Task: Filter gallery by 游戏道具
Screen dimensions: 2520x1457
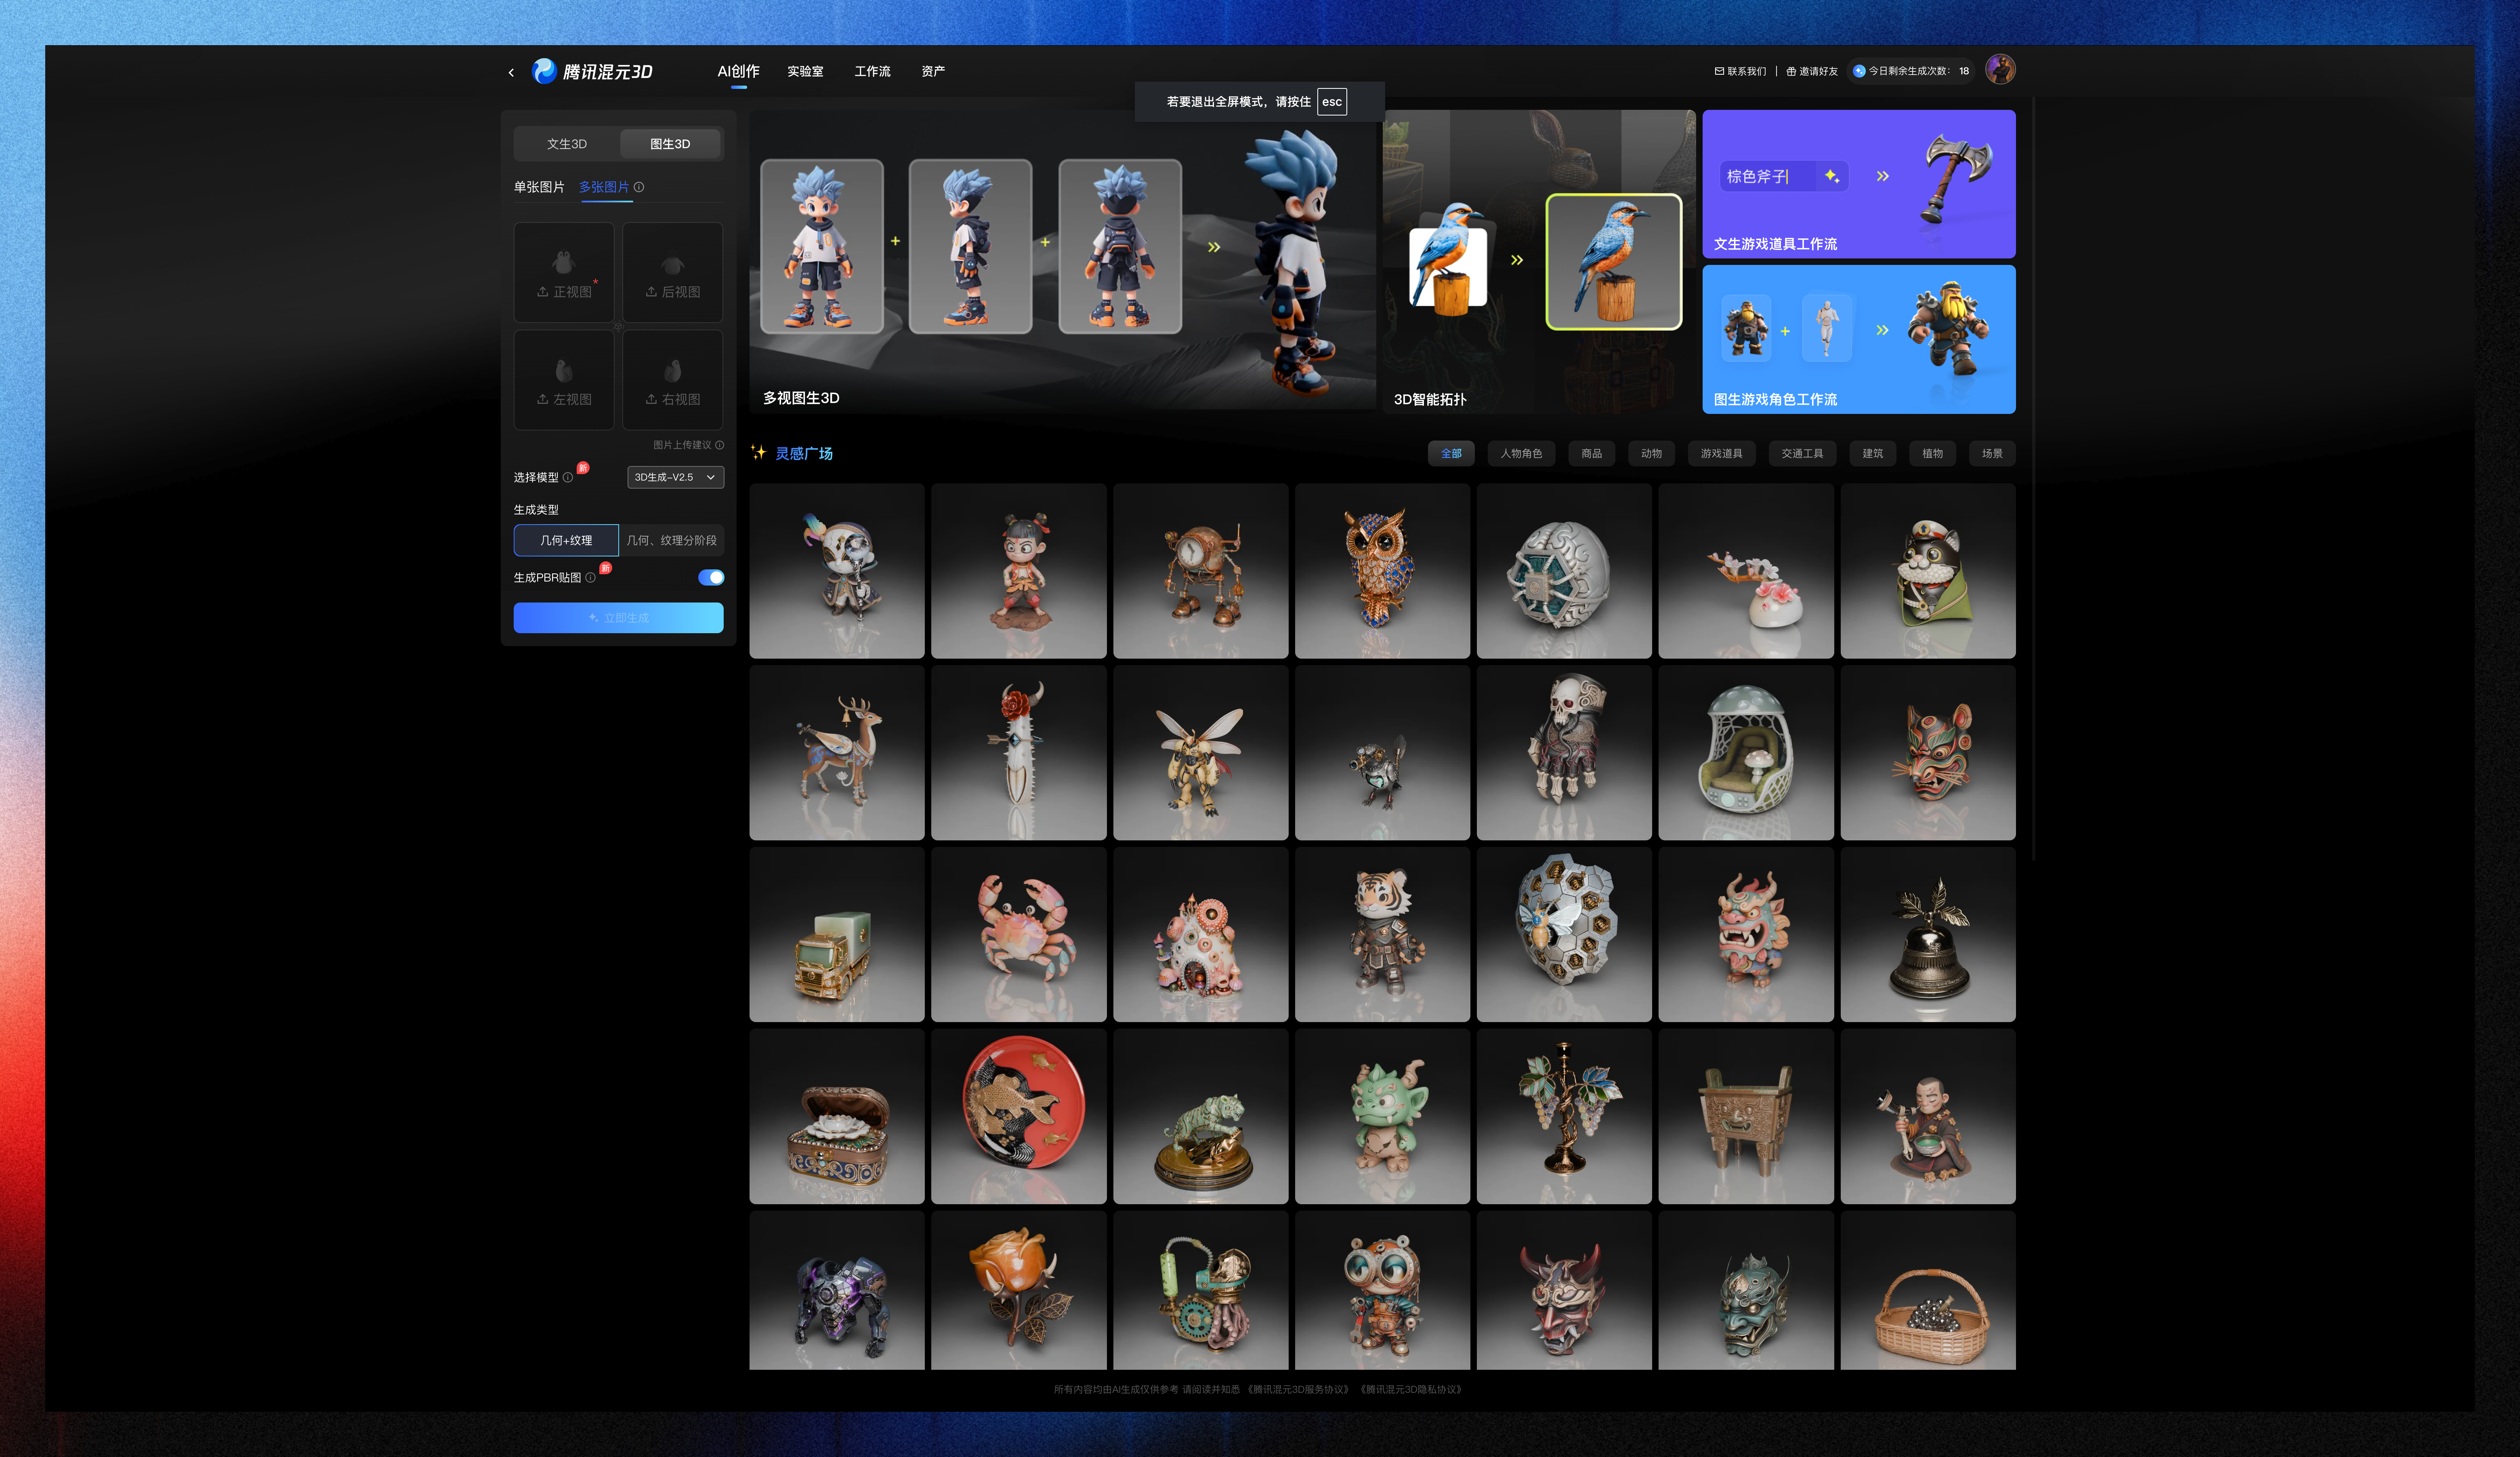Action: pyautogui.click(x=1721, y=453)
